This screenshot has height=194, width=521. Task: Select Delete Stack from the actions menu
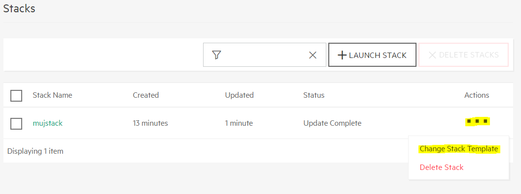[x=442, y=167]
